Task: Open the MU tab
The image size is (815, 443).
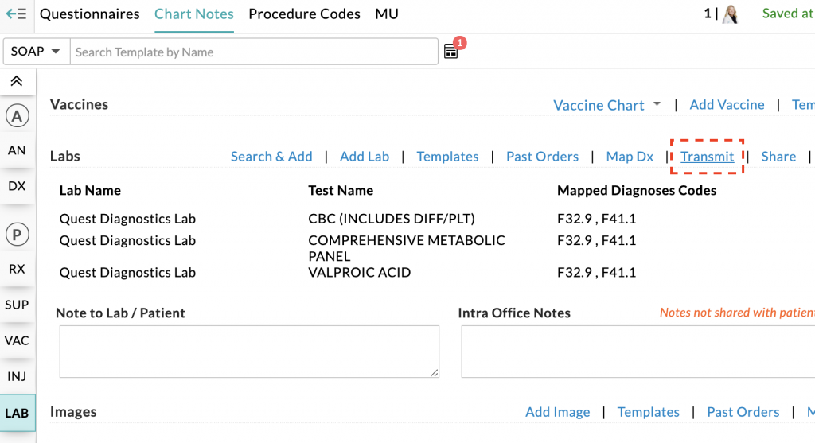Action: (387, 14)
